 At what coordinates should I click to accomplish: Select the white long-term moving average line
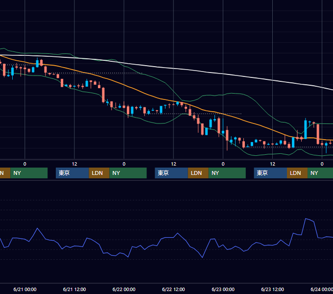pyautogui.click(x=173, y=69)
